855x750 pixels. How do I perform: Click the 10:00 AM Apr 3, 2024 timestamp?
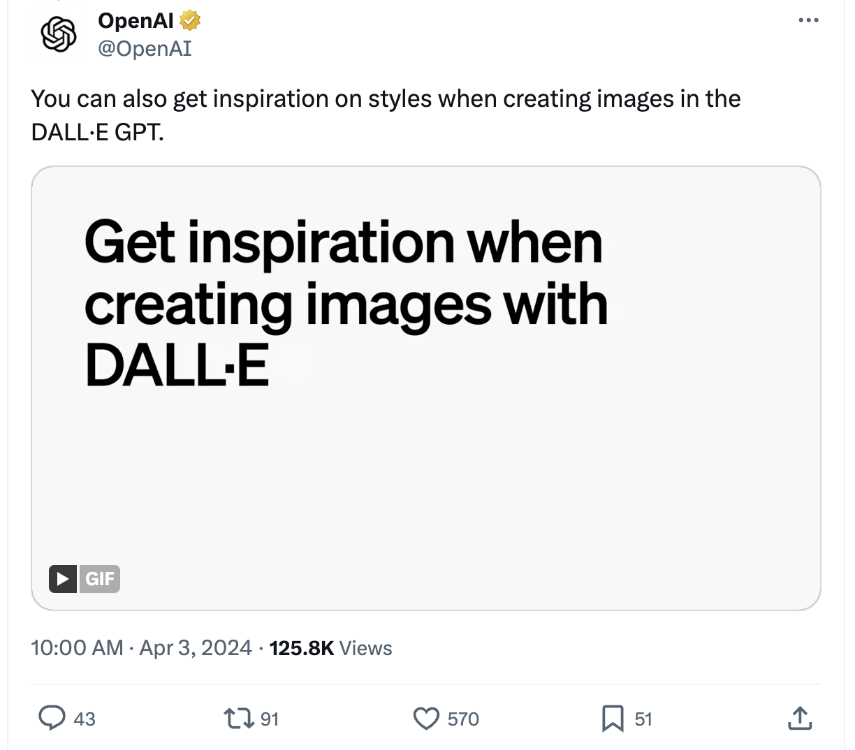(141, 648)
